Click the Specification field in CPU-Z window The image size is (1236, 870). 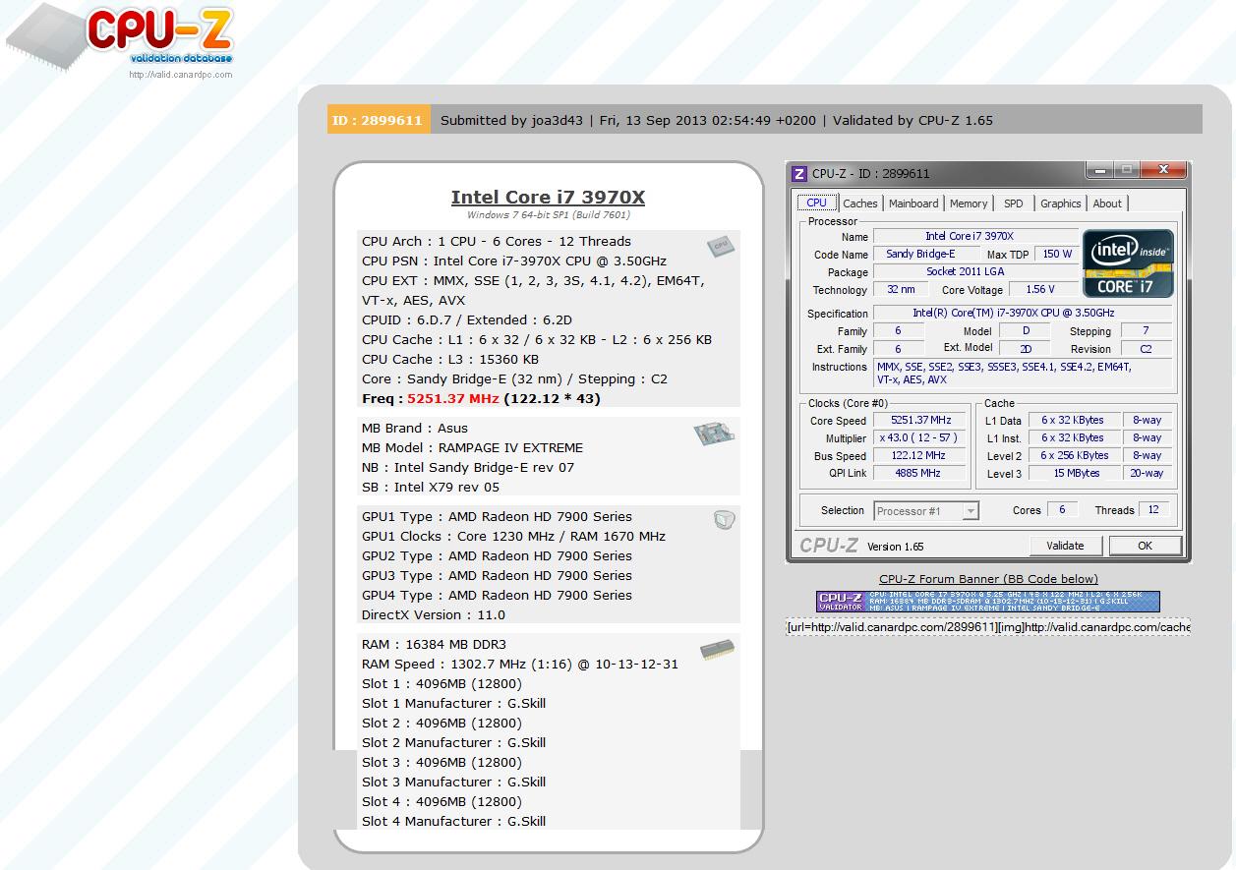(1023, 313)
